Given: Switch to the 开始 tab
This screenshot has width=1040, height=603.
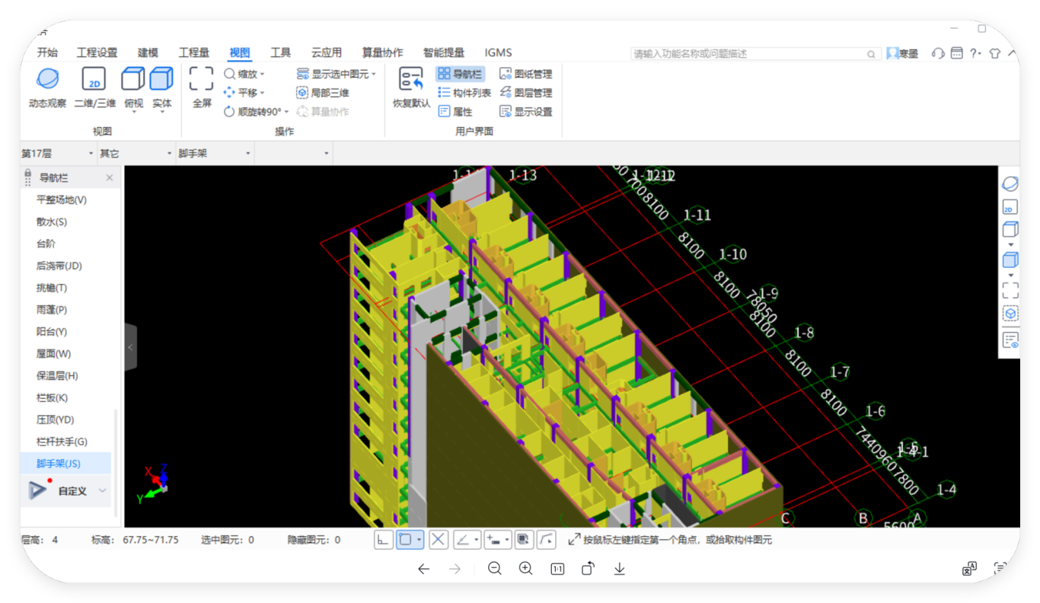Looking at the screenshot, I should (x=47, y=53).
